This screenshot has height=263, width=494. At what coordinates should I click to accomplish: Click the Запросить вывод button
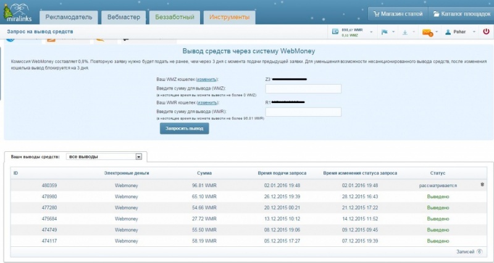[x=184, y=128]
